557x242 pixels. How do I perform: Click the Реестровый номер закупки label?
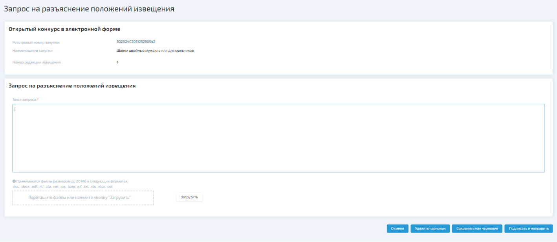pos(36,42)
